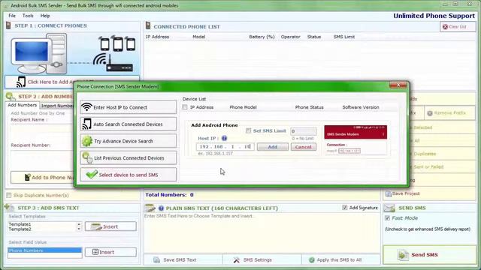Click the Plain SMS Text notepad icon
Viewport: 481px width, 270px height.
(150, 208)
